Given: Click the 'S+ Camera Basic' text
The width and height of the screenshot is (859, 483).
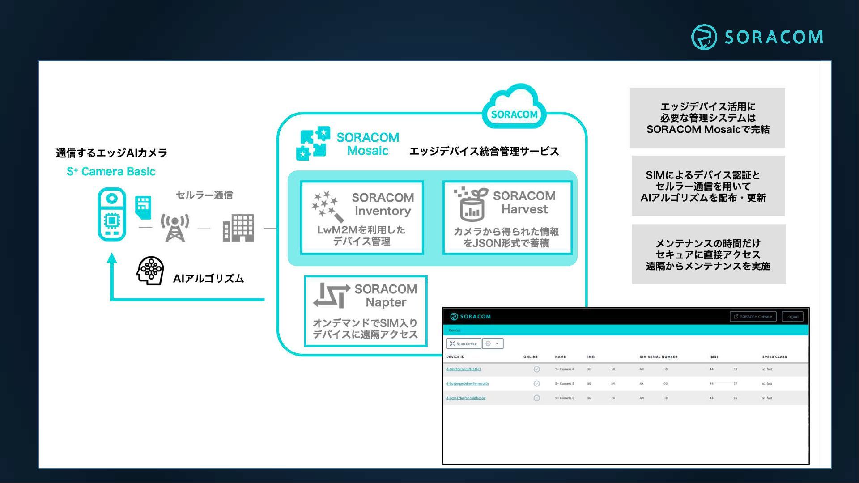Looking at the screenshot, I should point(111,172).
